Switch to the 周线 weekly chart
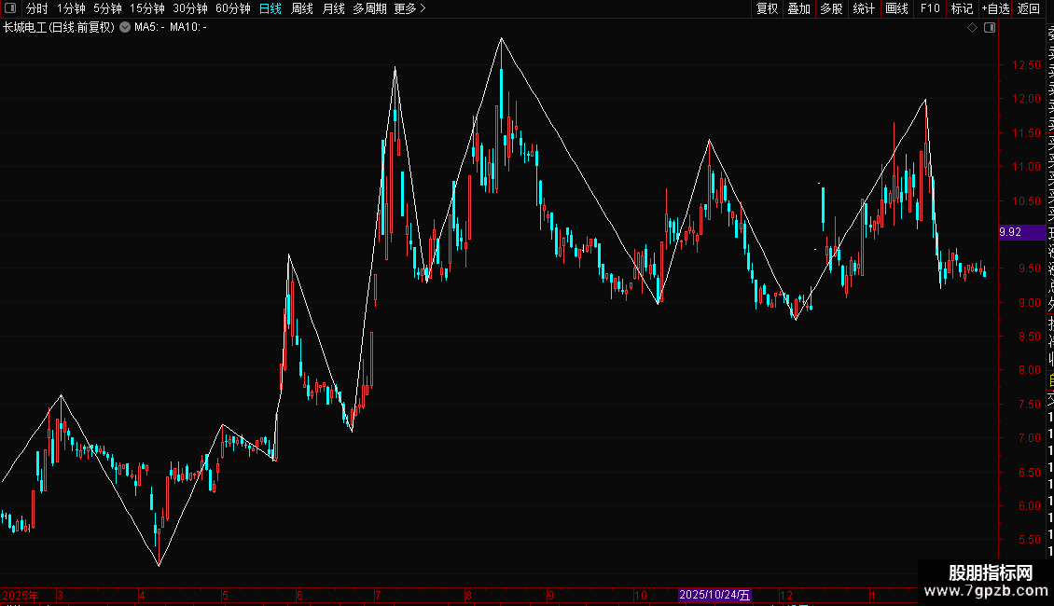The image size is (1054, 606). [302, 8]
